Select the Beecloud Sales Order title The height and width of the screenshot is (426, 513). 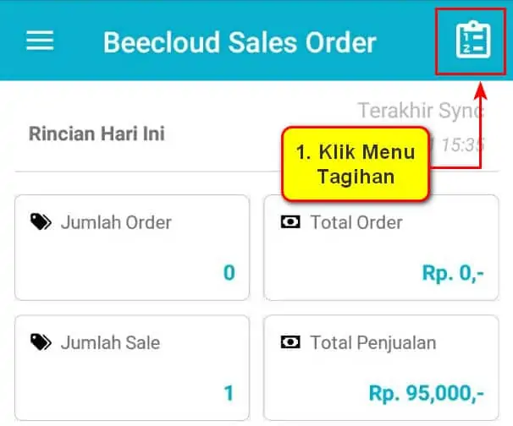[x=240, y=42]
